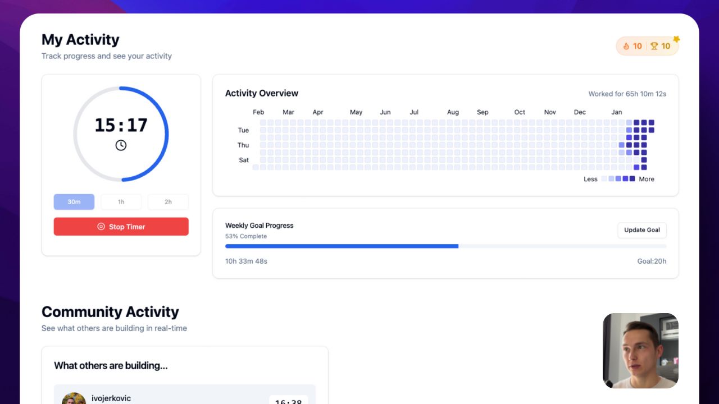The width and height of the screenshot is (719, 404).
Task: Click the darkest square in the heatmap legend
Action: (632, 179)
